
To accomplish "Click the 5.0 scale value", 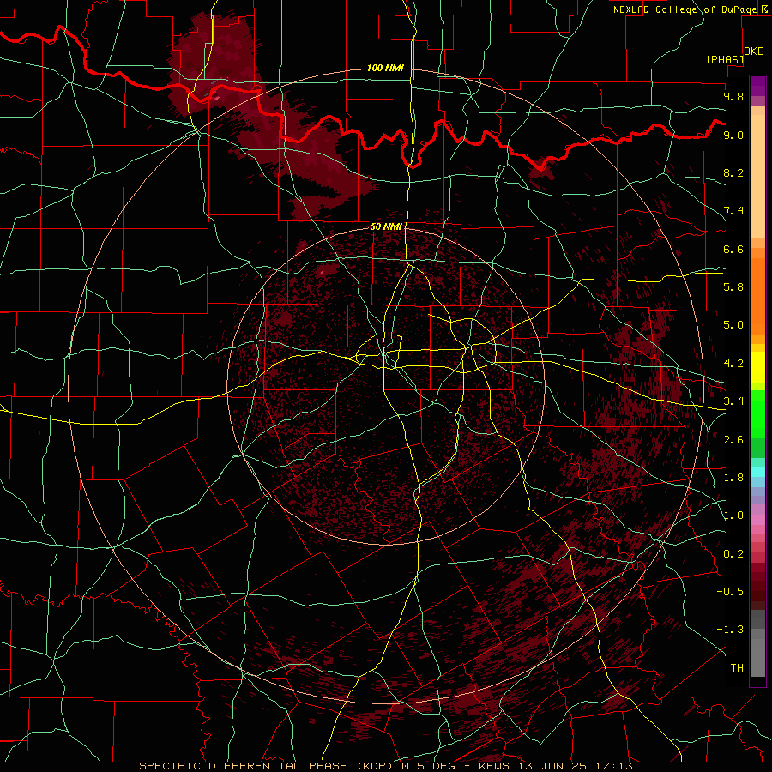I will (733, 325).
